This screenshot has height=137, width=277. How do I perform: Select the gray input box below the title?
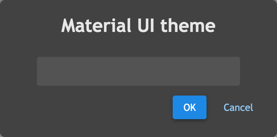[138, 71]
